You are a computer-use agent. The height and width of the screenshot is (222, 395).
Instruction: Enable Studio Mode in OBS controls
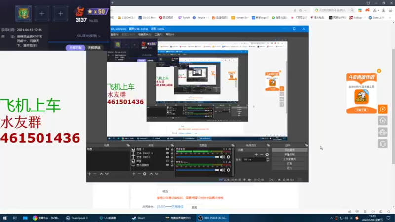(289, 159)
